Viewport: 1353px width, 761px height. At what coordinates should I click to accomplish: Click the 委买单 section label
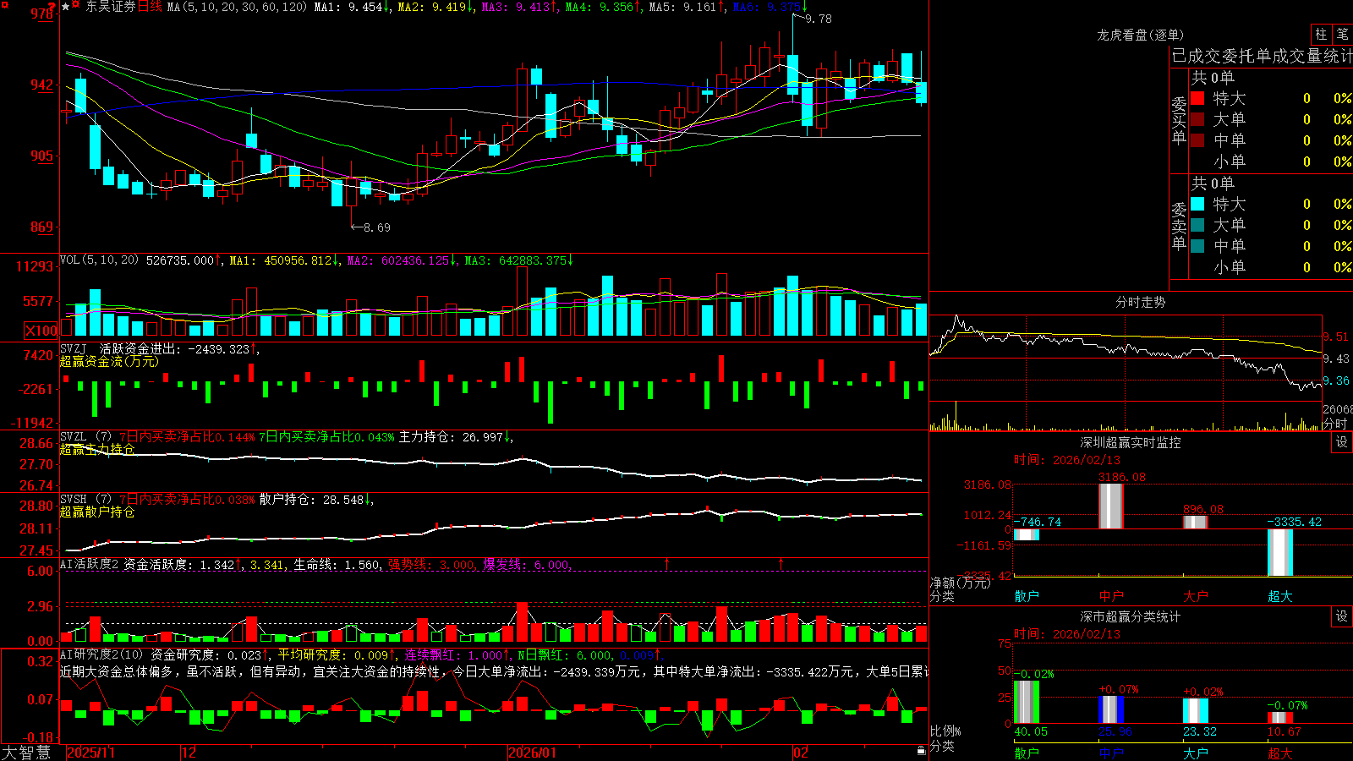[x=1179, y=120]
